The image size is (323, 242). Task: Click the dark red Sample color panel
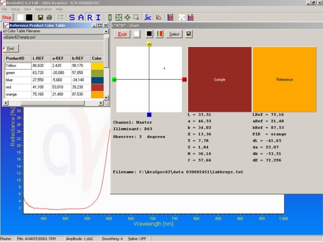point(220,80)
